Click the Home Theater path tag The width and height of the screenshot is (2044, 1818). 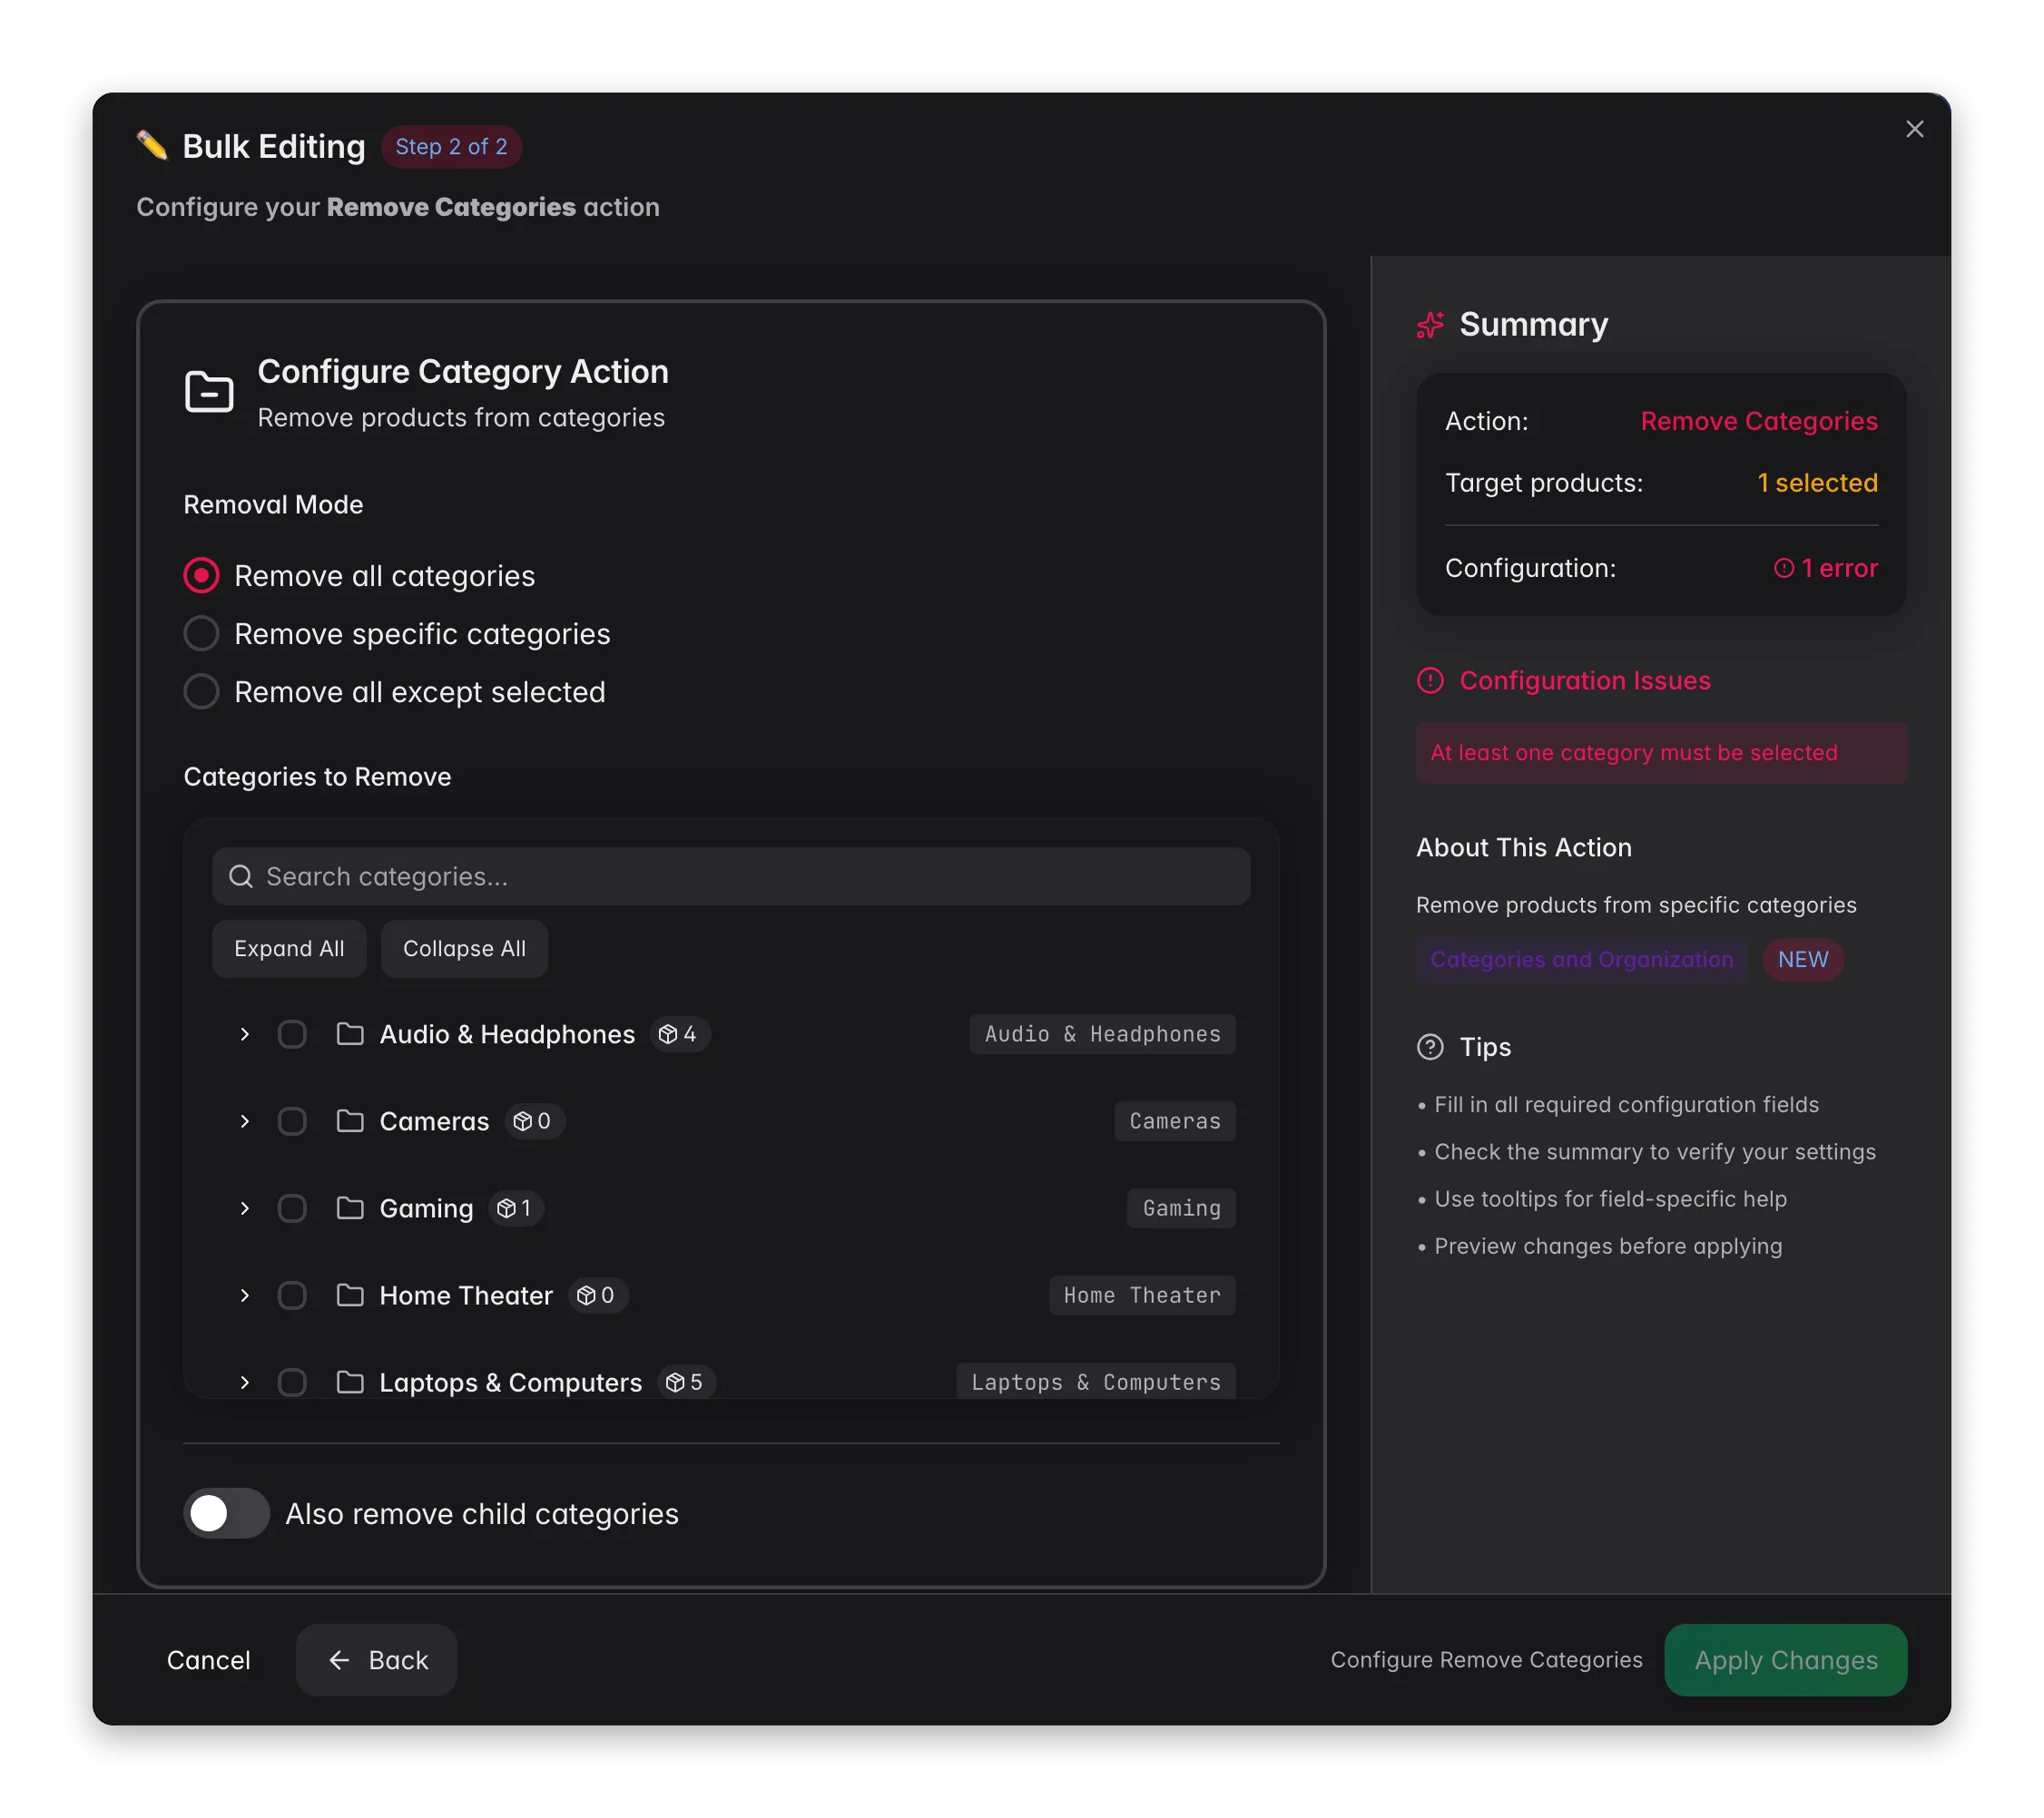point(1142,1295)
